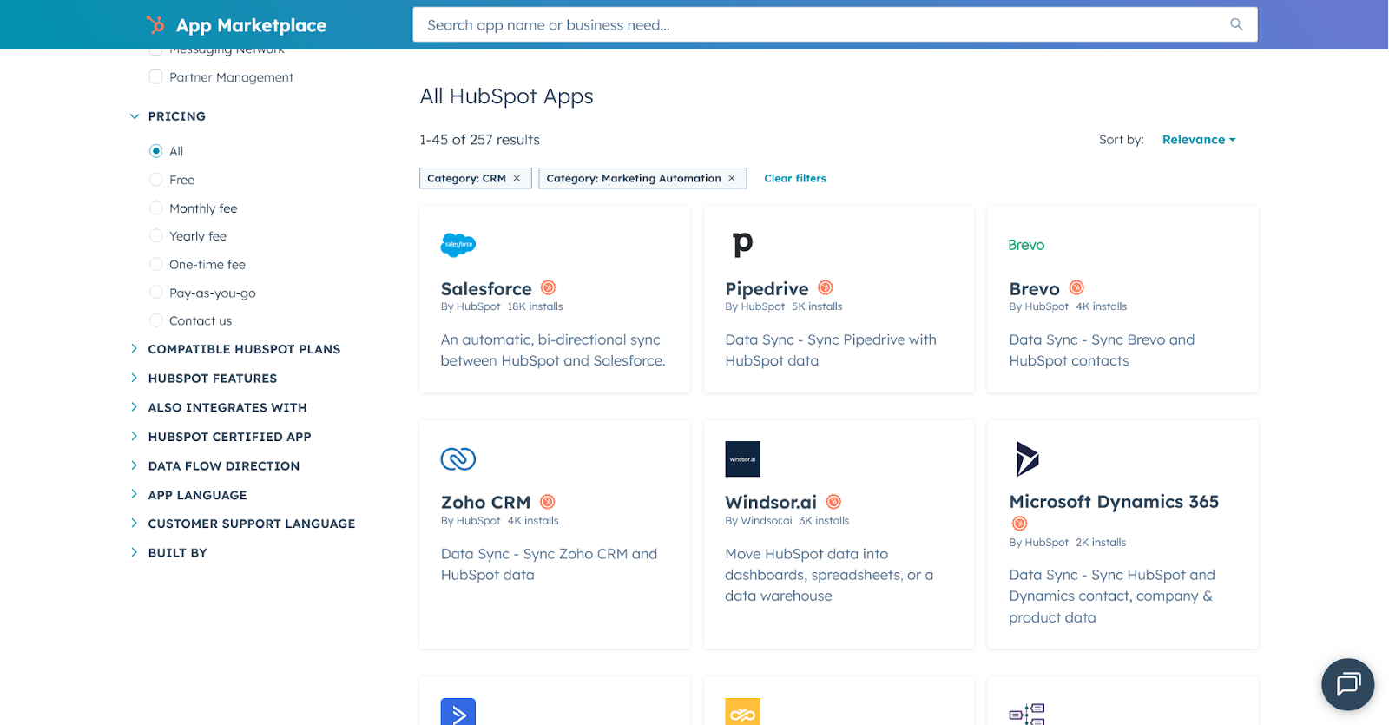Open the Relevance sort dropdown
Viewport: 1389px width, 725px height.
[1199, 140]
